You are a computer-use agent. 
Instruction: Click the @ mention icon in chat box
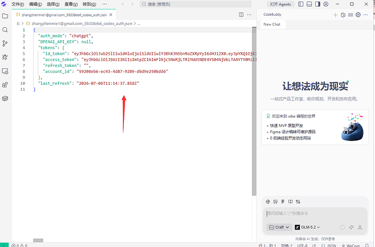click(x=268, y=201)
